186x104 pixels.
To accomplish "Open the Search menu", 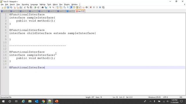I will [x=12, y=5].
